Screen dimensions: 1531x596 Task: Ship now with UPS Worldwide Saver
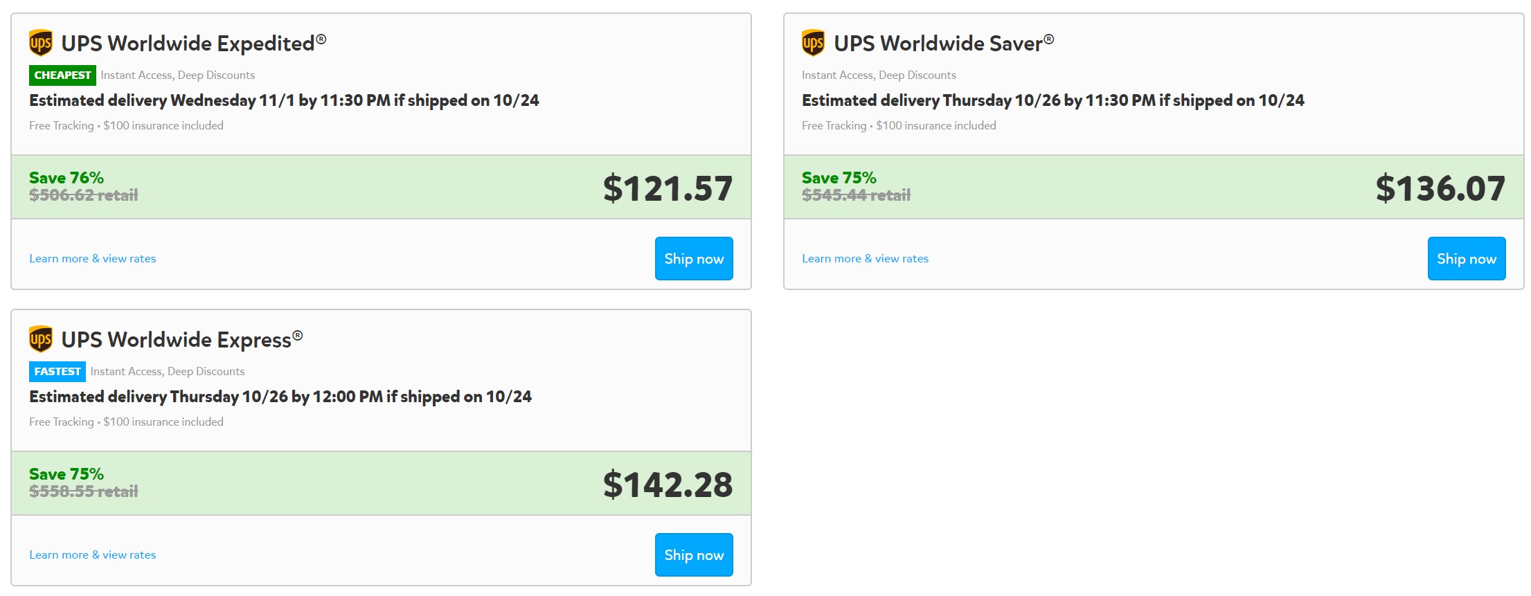click(1467, 258)
